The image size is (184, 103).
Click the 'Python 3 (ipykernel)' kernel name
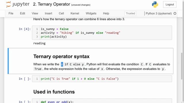pyautogui.click(x=159, y=13)
